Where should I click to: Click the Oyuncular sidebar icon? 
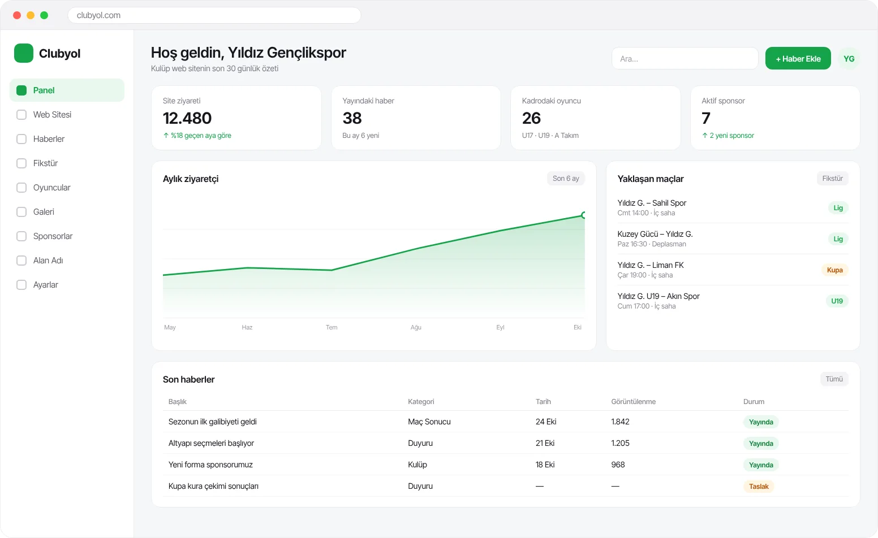(x=21, y=188)
